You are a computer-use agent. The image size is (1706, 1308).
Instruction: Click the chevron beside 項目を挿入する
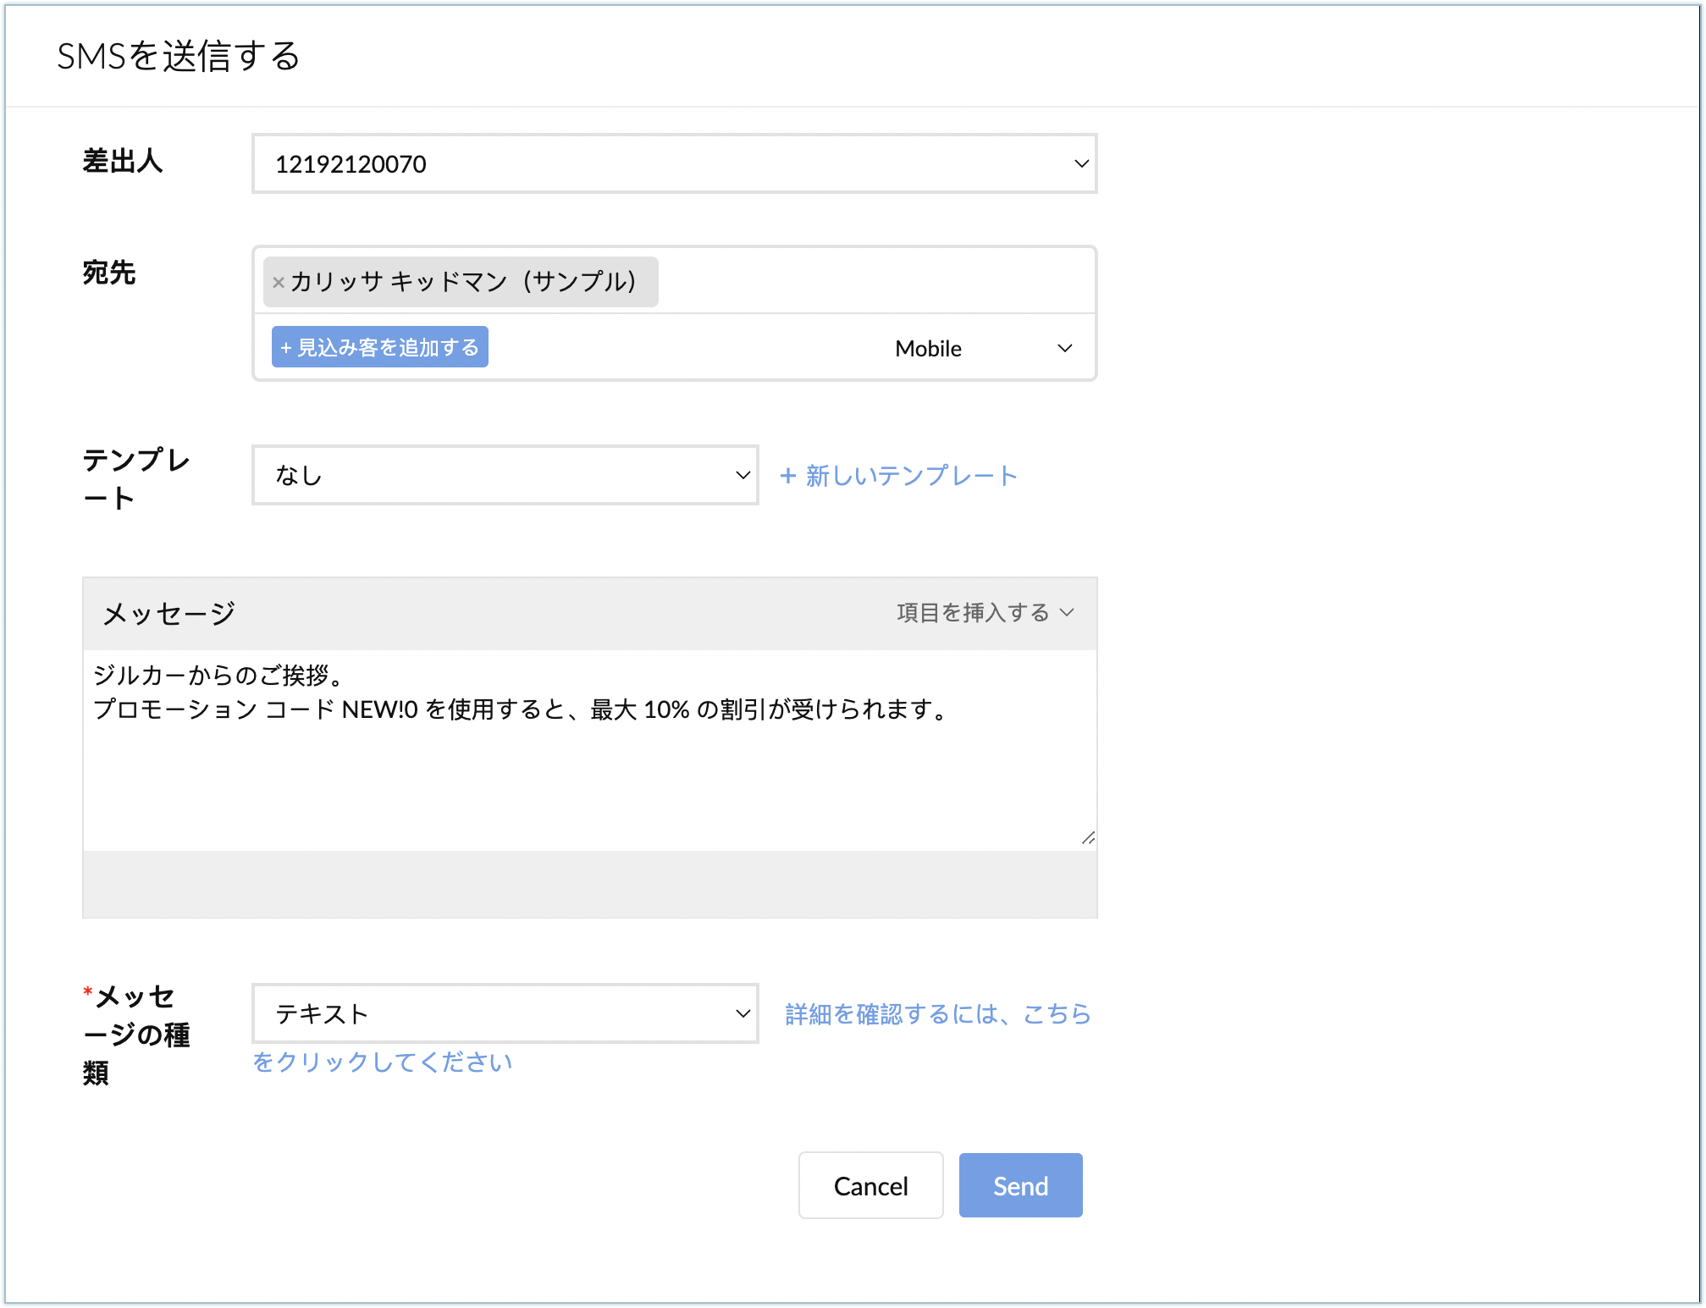coord(1067,612)
